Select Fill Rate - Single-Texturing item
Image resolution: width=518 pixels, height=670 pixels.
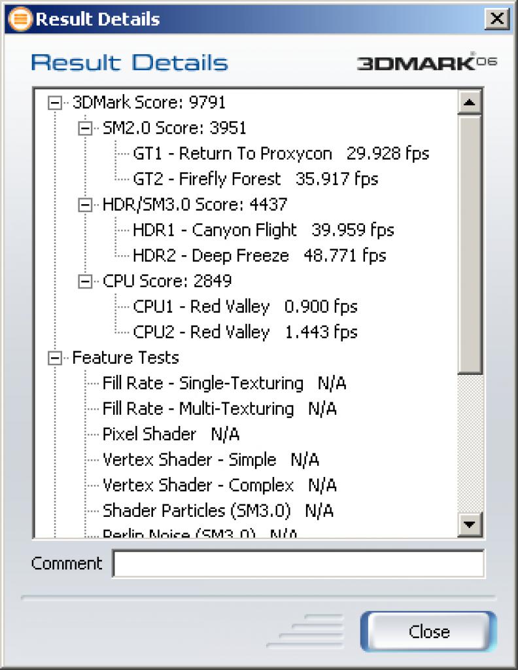tap(224, 383)
